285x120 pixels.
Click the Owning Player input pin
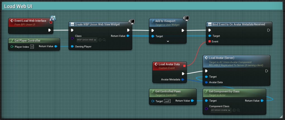coord(72,47)
